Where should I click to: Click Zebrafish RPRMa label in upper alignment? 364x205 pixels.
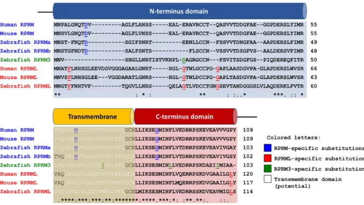coord(25,42)
